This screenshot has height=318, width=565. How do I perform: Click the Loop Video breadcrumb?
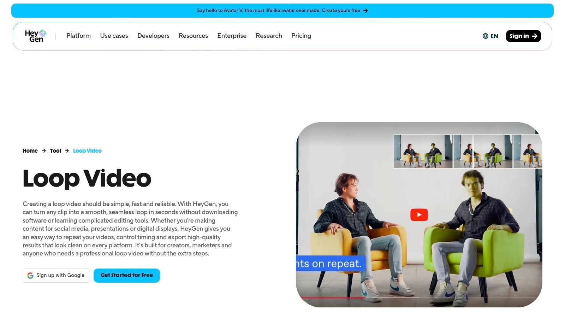87,151
